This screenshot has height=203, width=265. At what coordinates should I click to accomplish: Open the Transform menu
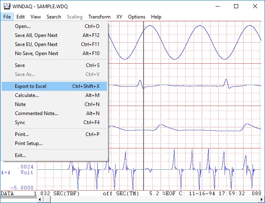click(x=99, y=17)
